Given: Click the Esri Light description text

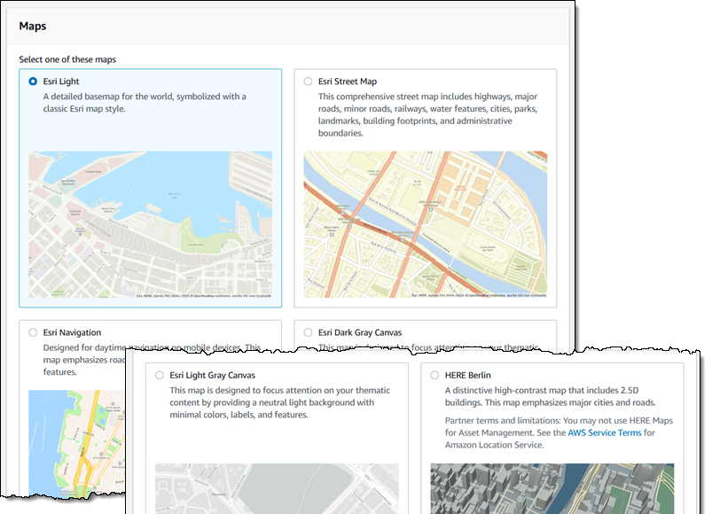Looking at the screenshot, I should 145,103.
